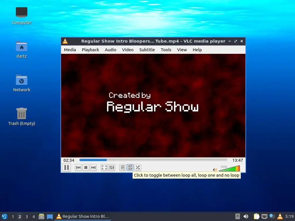Viewport: 295px width, 221px height.
Task: Skip to next media in playlist
Action: [x=93, y=167]
